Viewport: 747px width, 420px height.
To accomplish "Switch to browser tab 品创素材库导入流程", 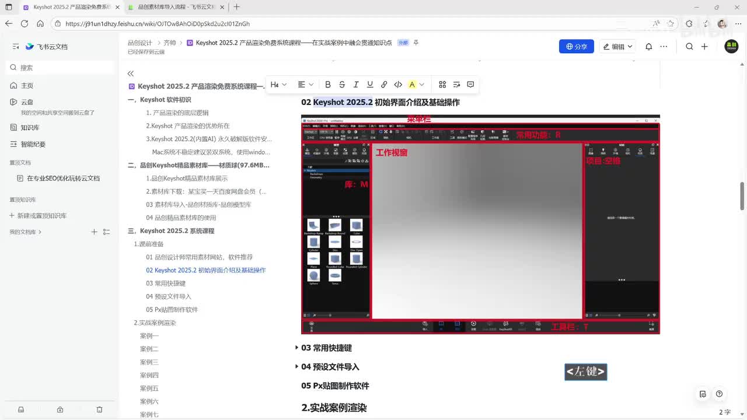I will tap(175, 7).
